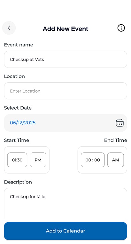Click the Description label

pos(18,182)
